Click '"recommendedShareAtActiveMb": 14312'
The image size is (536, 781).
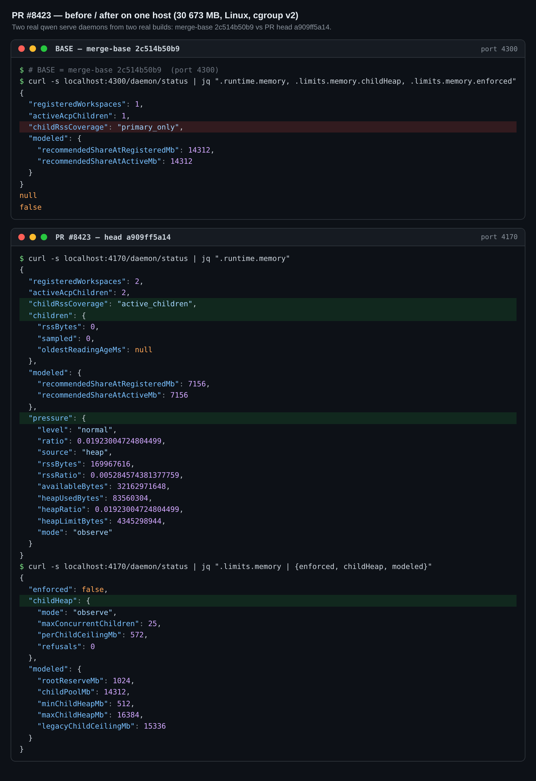tap(115, 161)
